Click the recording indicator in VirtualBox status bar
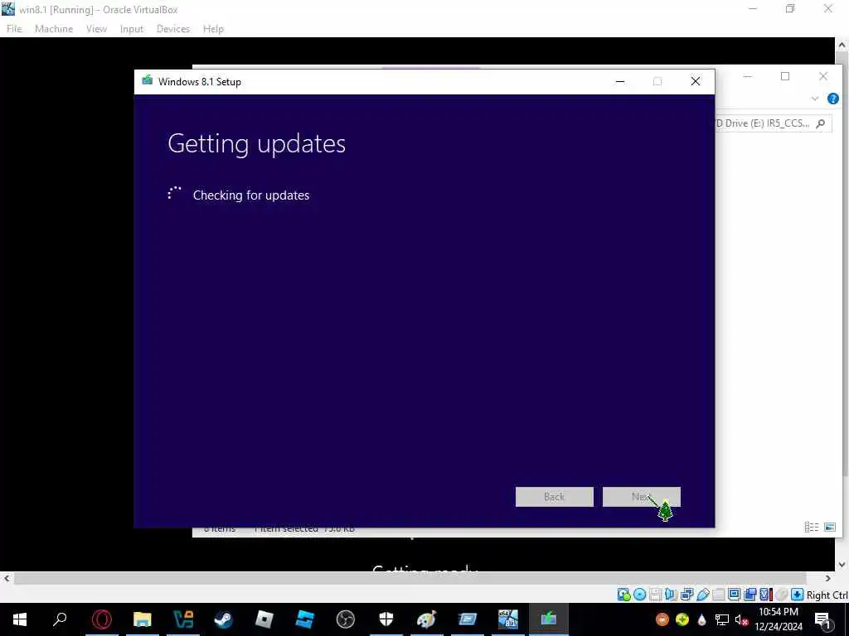The height and width of the screenshot is (636, 849). tap(750, 595)
